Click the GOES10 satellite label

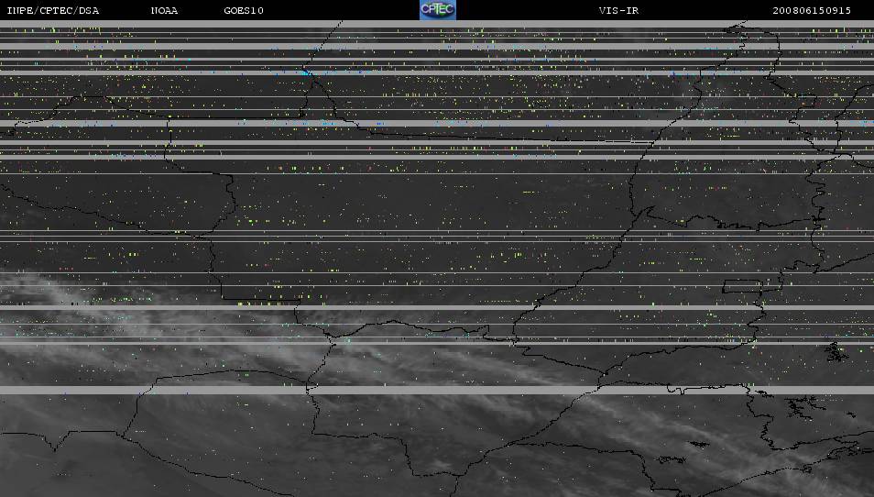[244, 11]
